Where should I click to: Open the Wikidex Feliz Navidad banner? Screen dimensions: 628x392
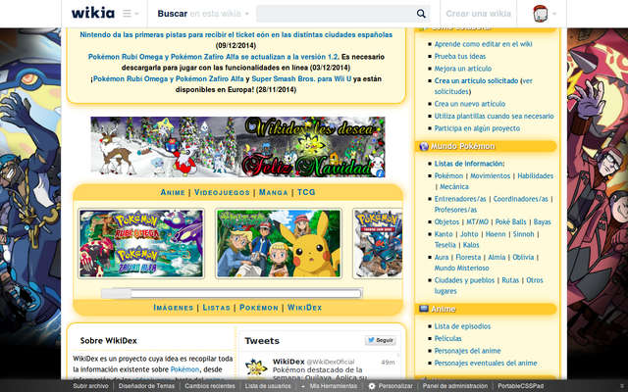(x=237, y=147)
